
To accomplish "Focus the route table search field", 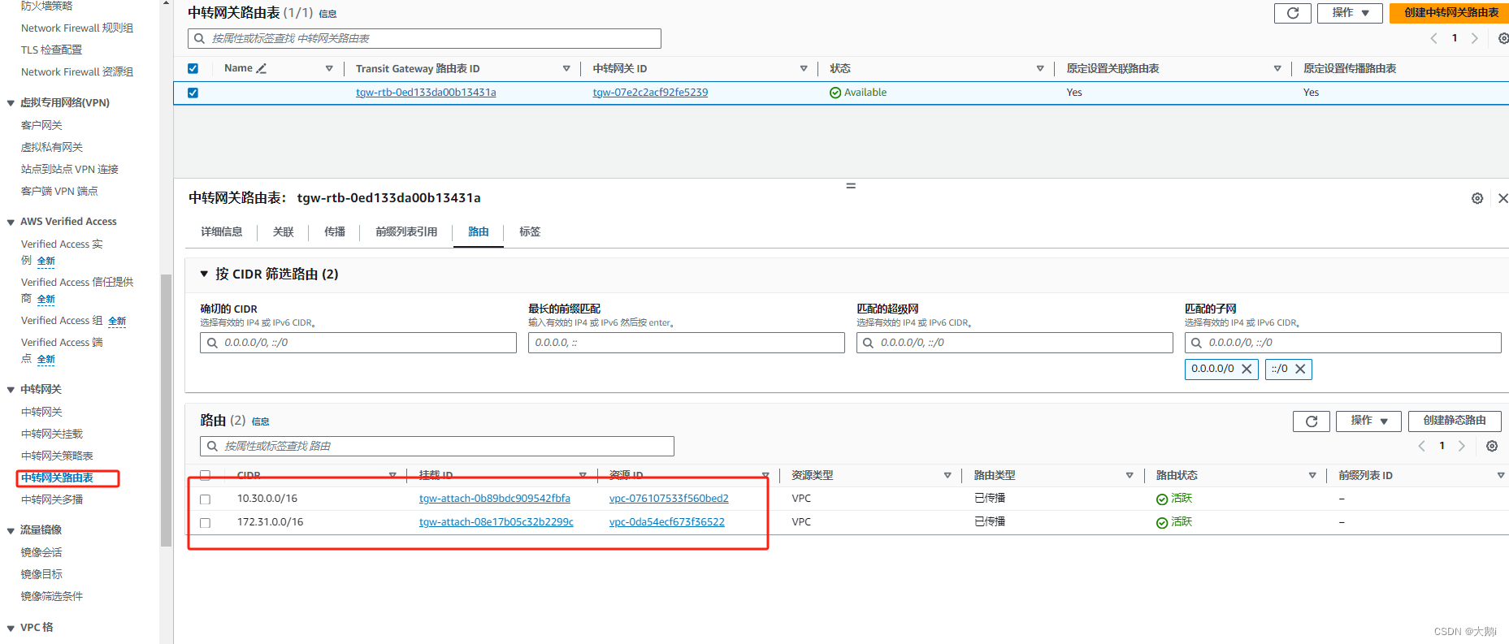I will (424, 38).
